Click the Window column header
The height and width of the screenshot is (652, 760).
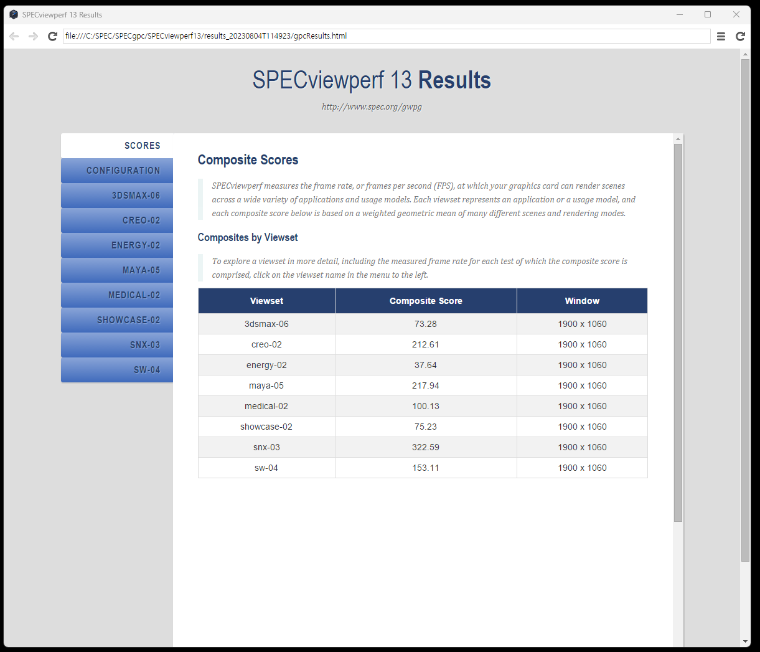click(582, 301)
